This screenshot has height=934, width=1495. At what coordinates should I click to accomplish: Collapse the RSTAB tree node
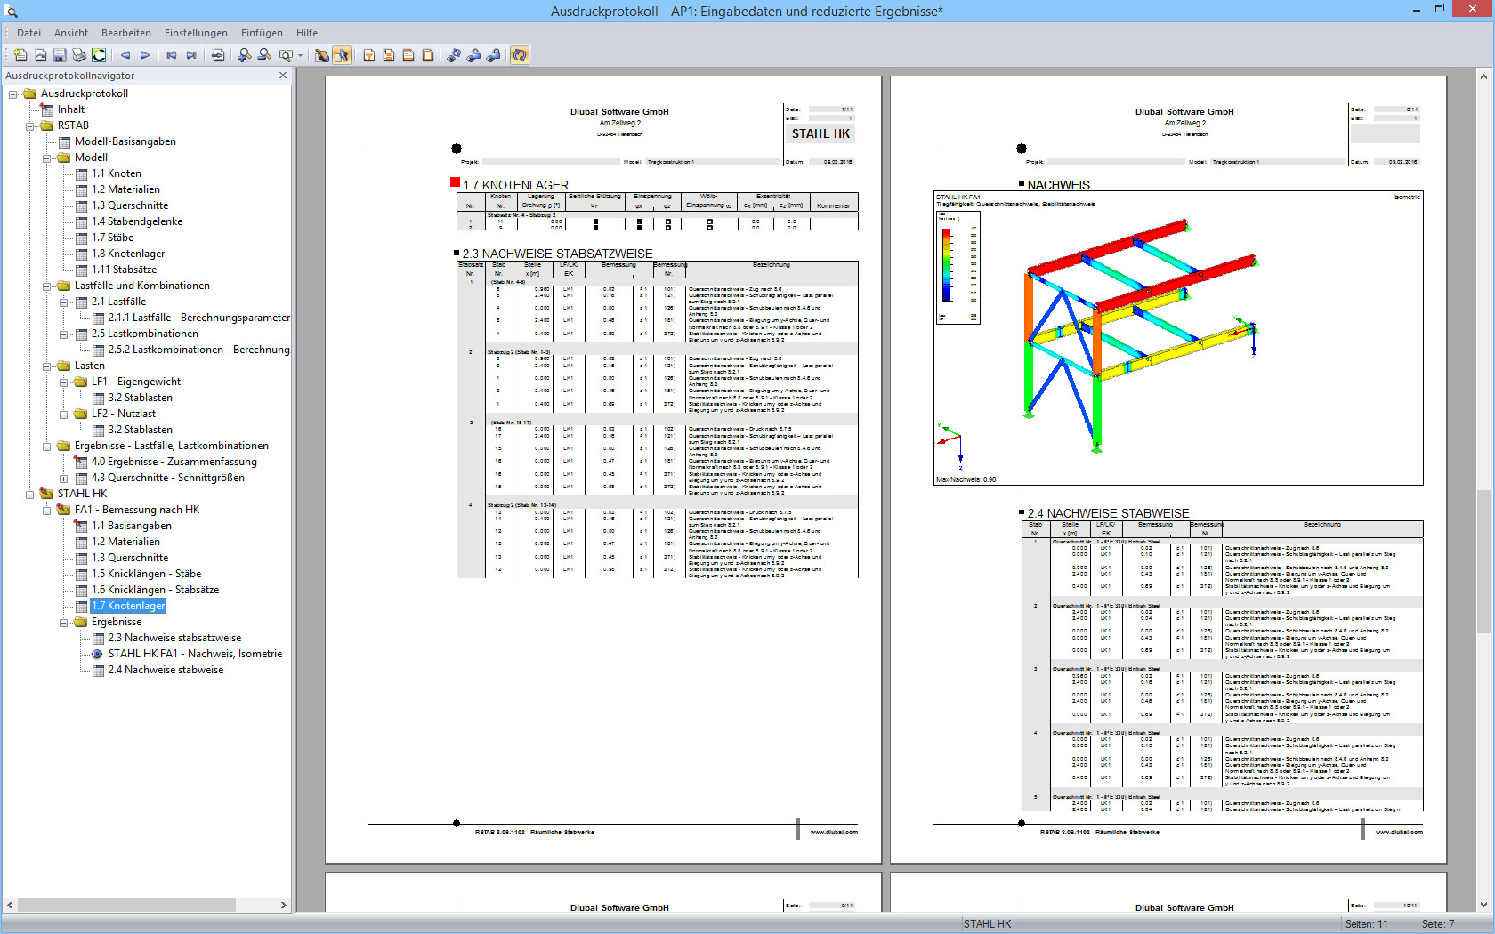(30, 125)
